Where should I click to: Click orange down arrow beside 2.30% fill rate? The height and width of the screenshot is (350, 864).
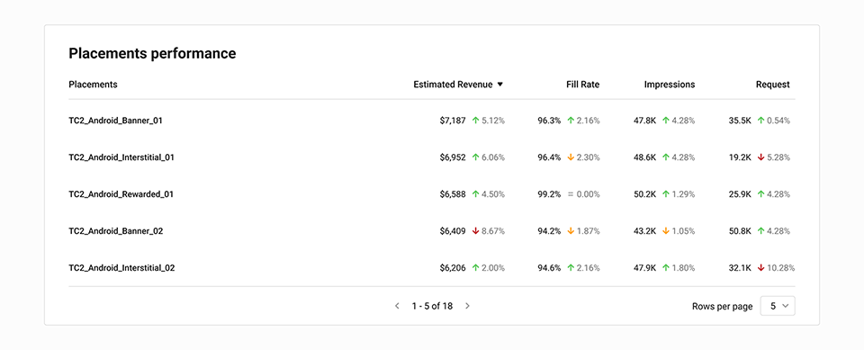point(571,157)
